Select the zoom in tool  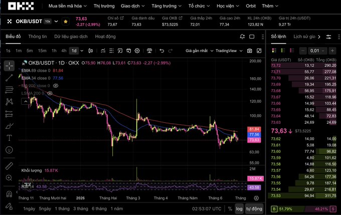[9, 178]
